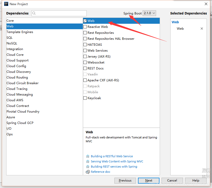The width and height of the screenshot is (212, 188).
Task: Select the Integration category
Action: 45,49
